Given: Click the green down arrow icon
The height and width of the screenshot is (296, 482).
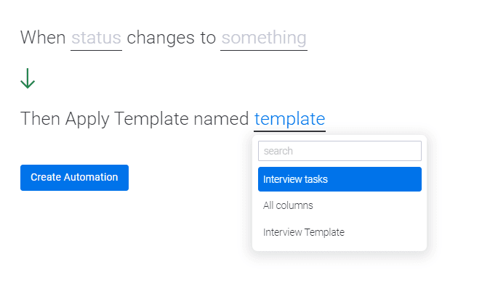Looking at the screenshot, I should (x=28, y=78).
